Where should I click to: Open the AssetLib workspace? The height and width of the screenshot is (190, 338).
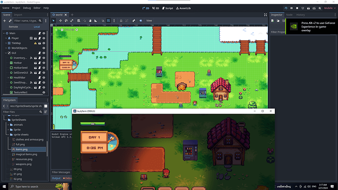pyautogui.click(x=183, y=8)
